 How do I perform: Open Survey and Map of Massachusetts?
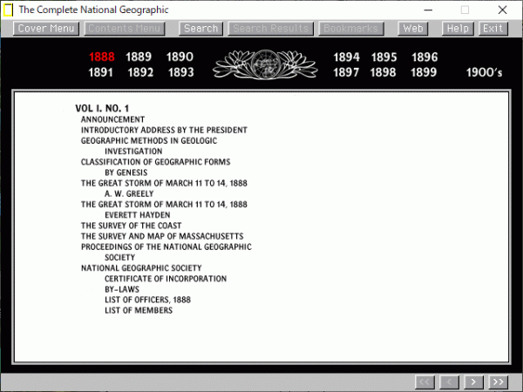click(162, 236)
